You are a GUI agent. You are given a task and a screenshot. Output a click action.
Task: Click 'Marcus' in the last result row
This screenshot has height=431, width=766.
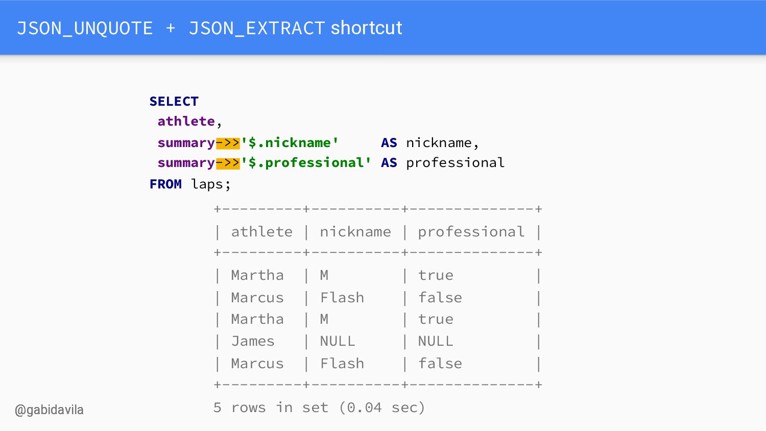click(257, 364)
